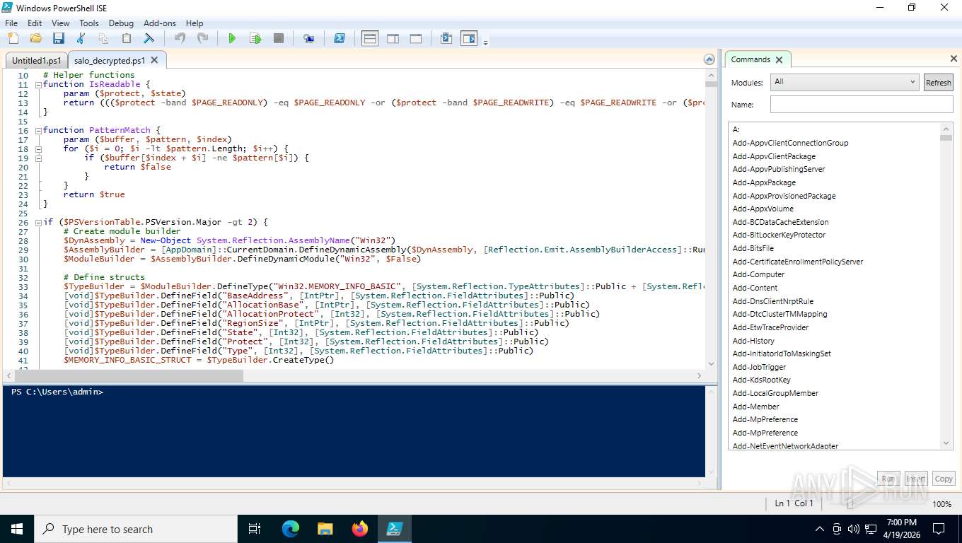Select Add-History command entry
The image size is (962, 543).
click(753, 341)
